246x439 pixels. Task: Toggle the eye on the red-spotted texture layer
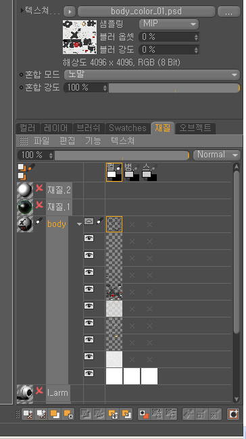pyautogui.click(x=89, y=288)
